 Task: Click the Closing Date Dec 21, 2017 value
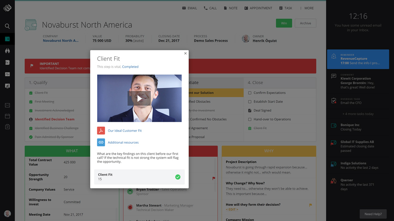[169, 41]
